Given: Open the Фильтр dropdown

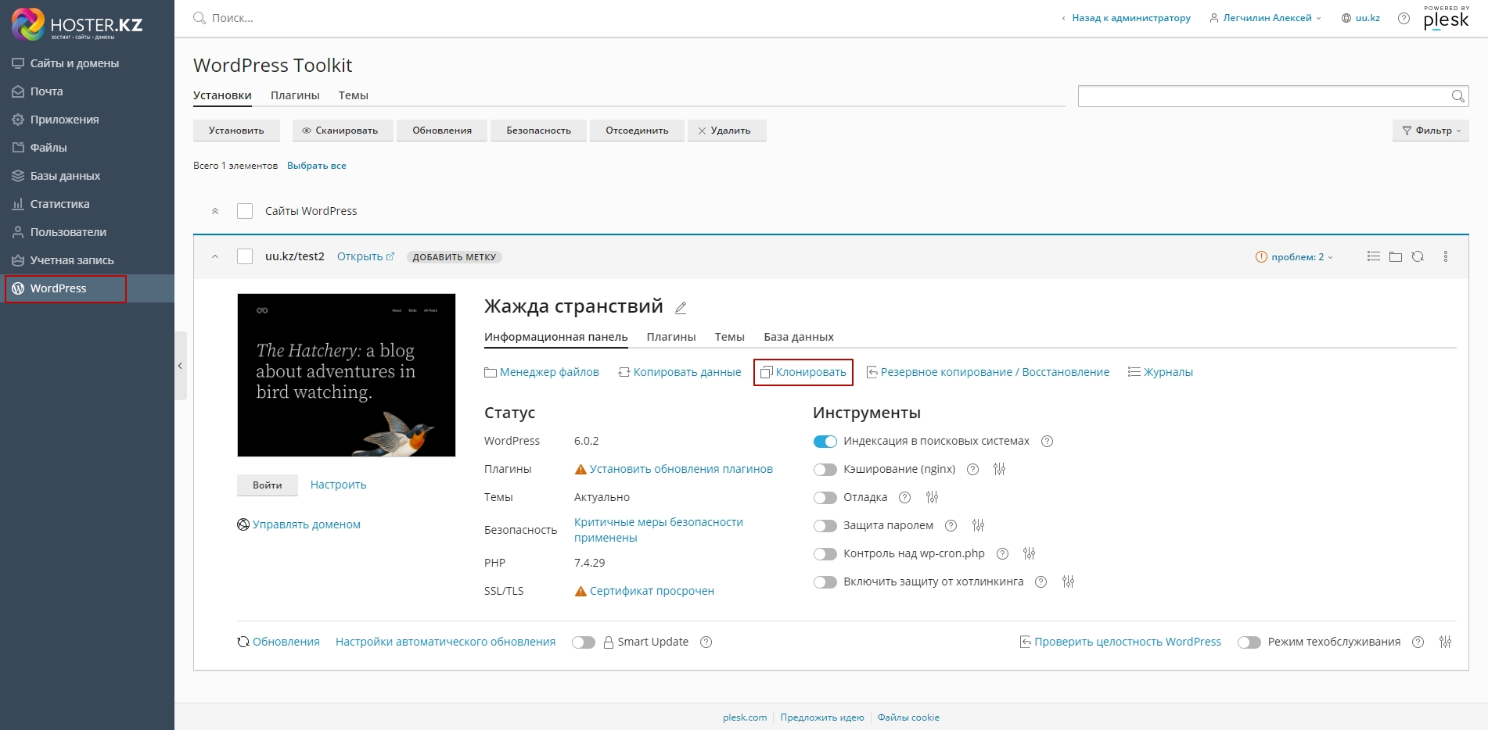Looking at the screenshot, I should (x=1430, y=131).
